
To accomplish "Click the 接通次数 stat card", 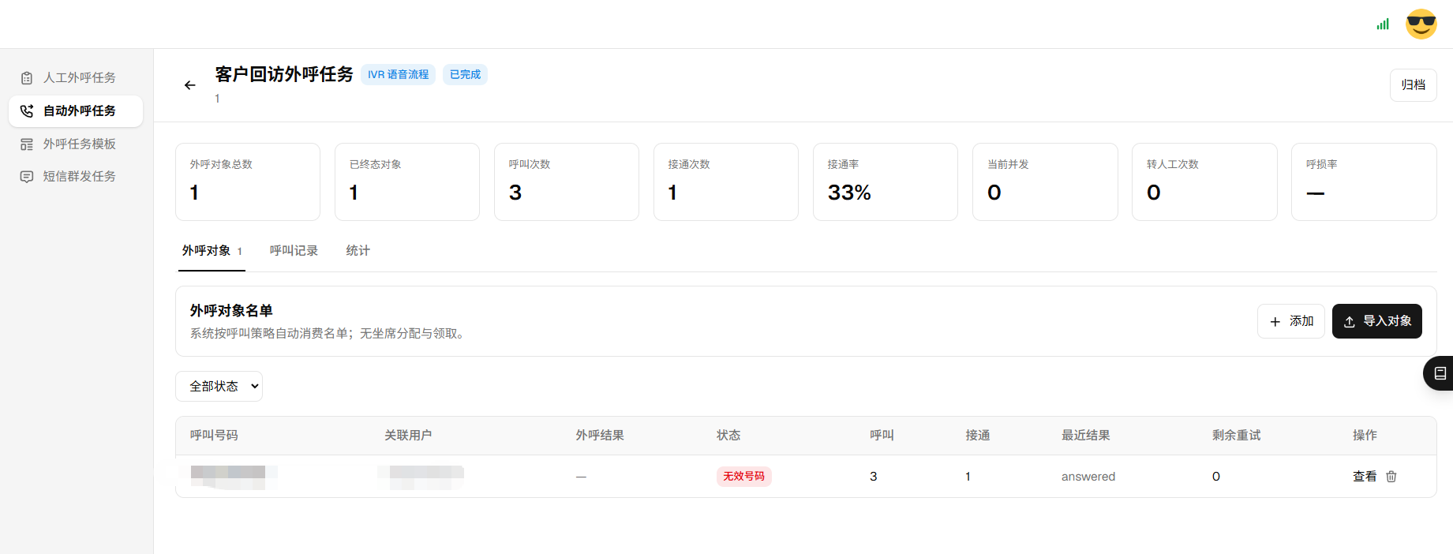I will [x=726, y=182].
